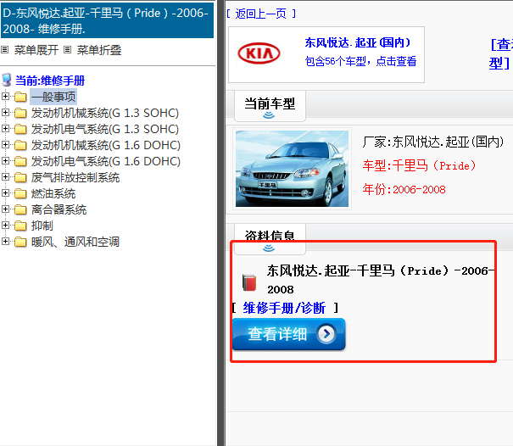Expand 发动机机械系统(G 1.6 DOHC) node

(x=5, y=144)
